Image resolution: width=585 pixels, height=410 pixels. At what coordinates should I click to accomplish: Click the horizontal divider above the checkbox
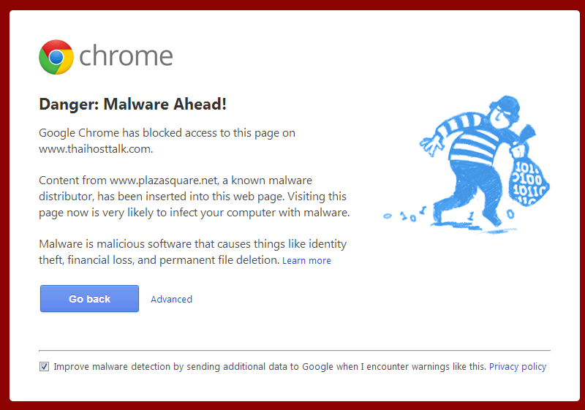(x=294, y=351)
